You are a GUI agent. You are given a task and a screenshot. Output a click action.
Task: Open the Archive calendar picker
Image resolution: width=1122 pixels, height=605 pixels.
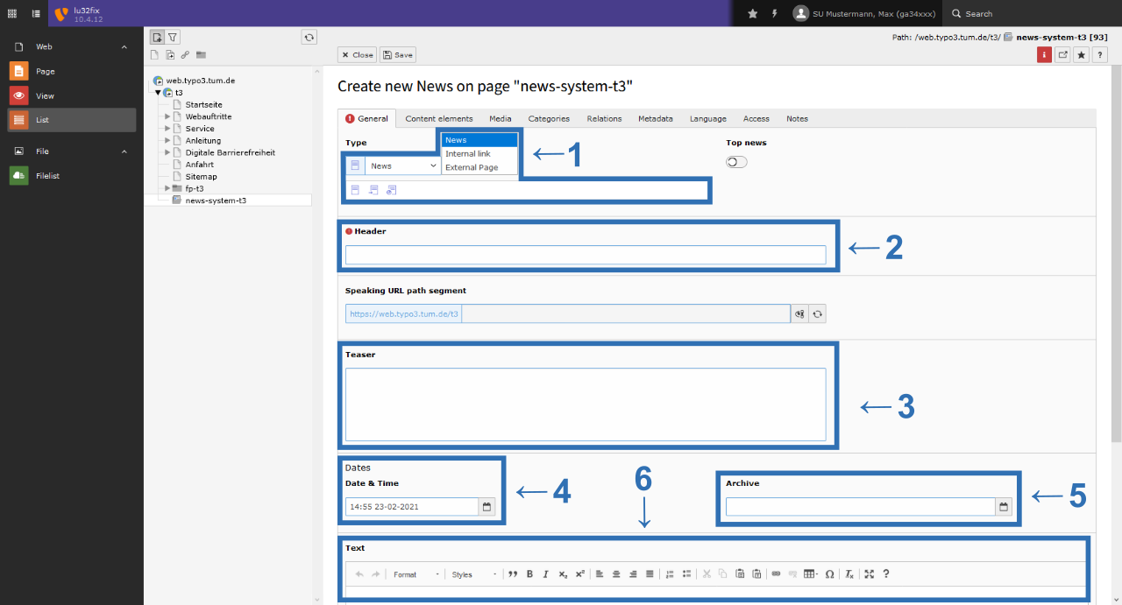click(x=1005, y=506)
